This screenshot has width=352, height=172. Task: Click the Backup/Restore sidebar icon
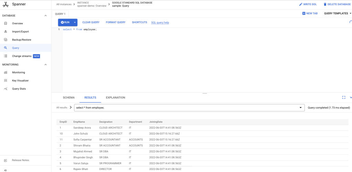point(6,40)
